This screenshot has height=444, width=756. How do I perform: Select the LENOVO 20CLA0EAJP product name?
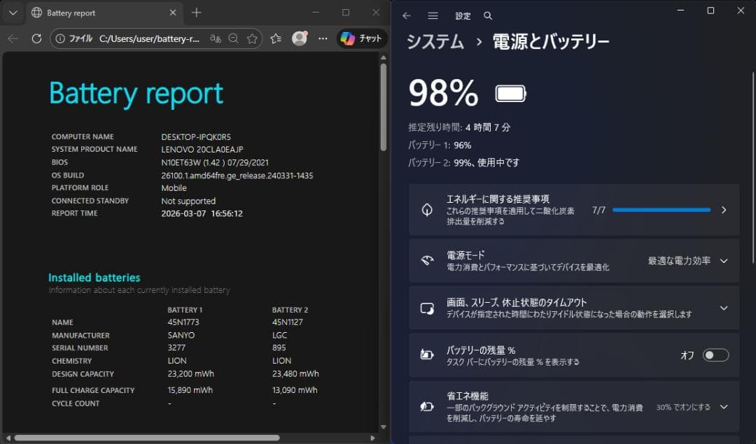(x=202, y=150)
